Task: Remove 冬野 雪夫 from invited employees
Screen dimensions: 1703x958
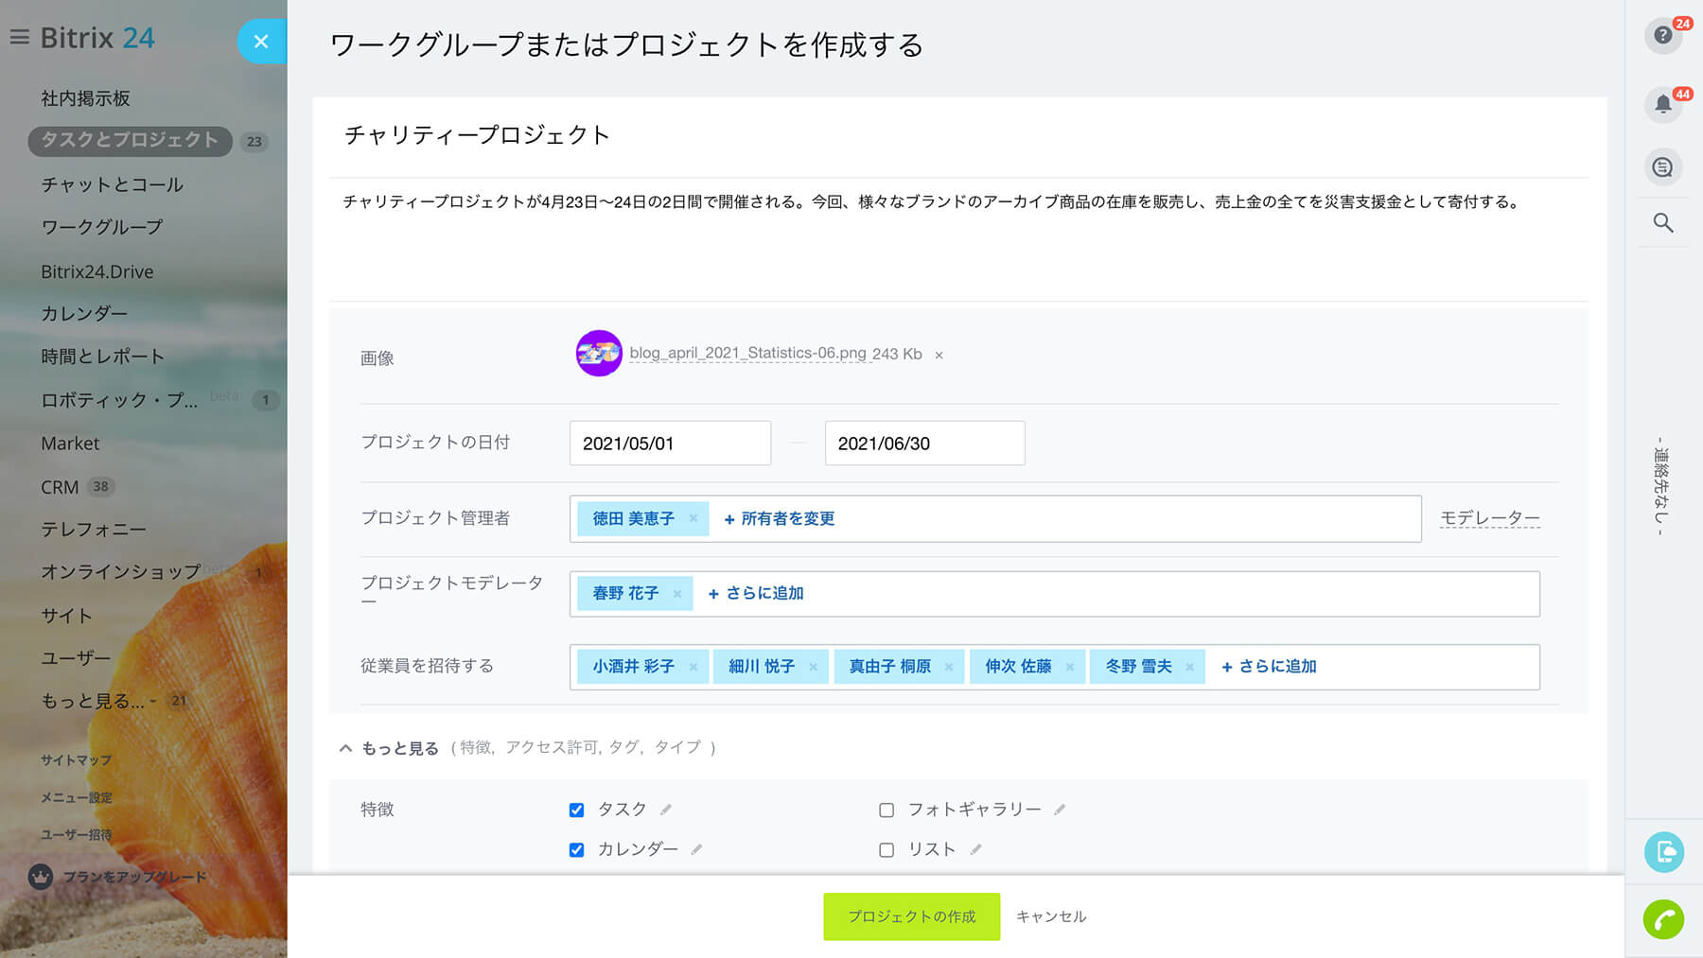Action: (1189, 667)
